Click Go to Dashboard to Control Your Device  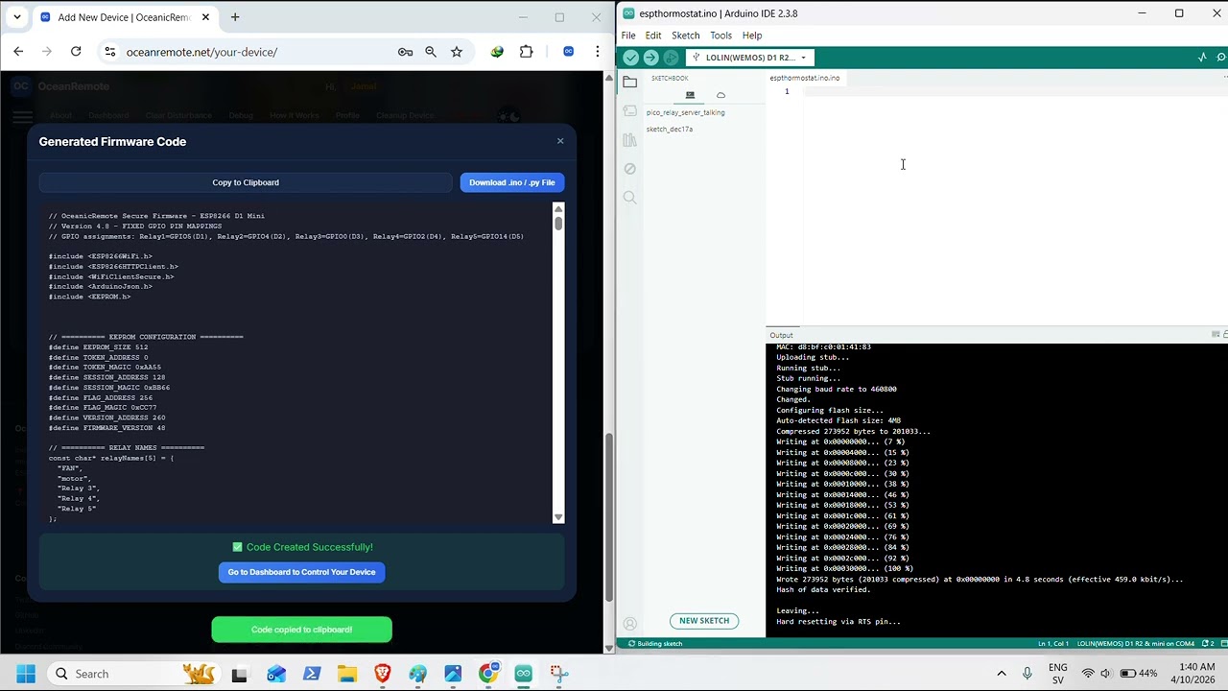(301, 572)
